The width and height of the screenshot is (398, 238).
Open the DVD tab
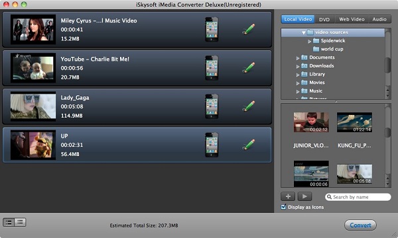[324, 19]
